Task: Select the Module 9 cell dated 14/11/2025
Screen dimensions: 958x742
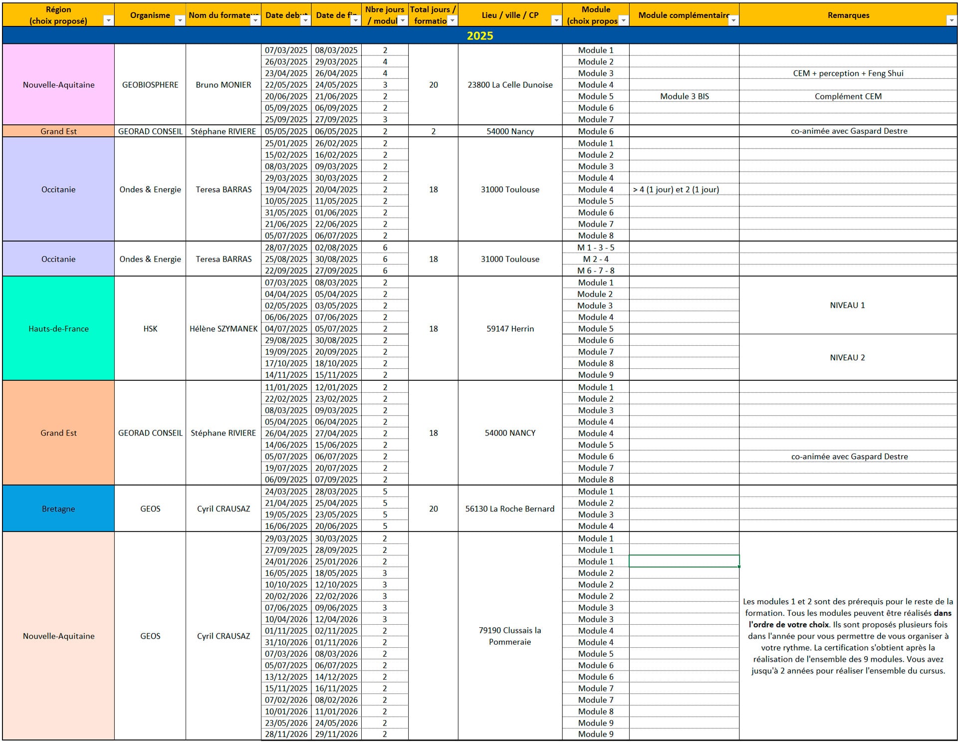Action: tap(596, 375)
